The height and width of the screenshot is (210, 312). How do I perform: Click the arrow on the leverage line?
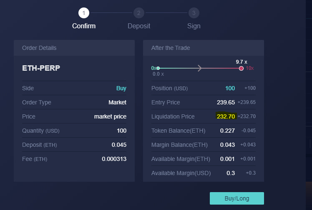[199, 68]
